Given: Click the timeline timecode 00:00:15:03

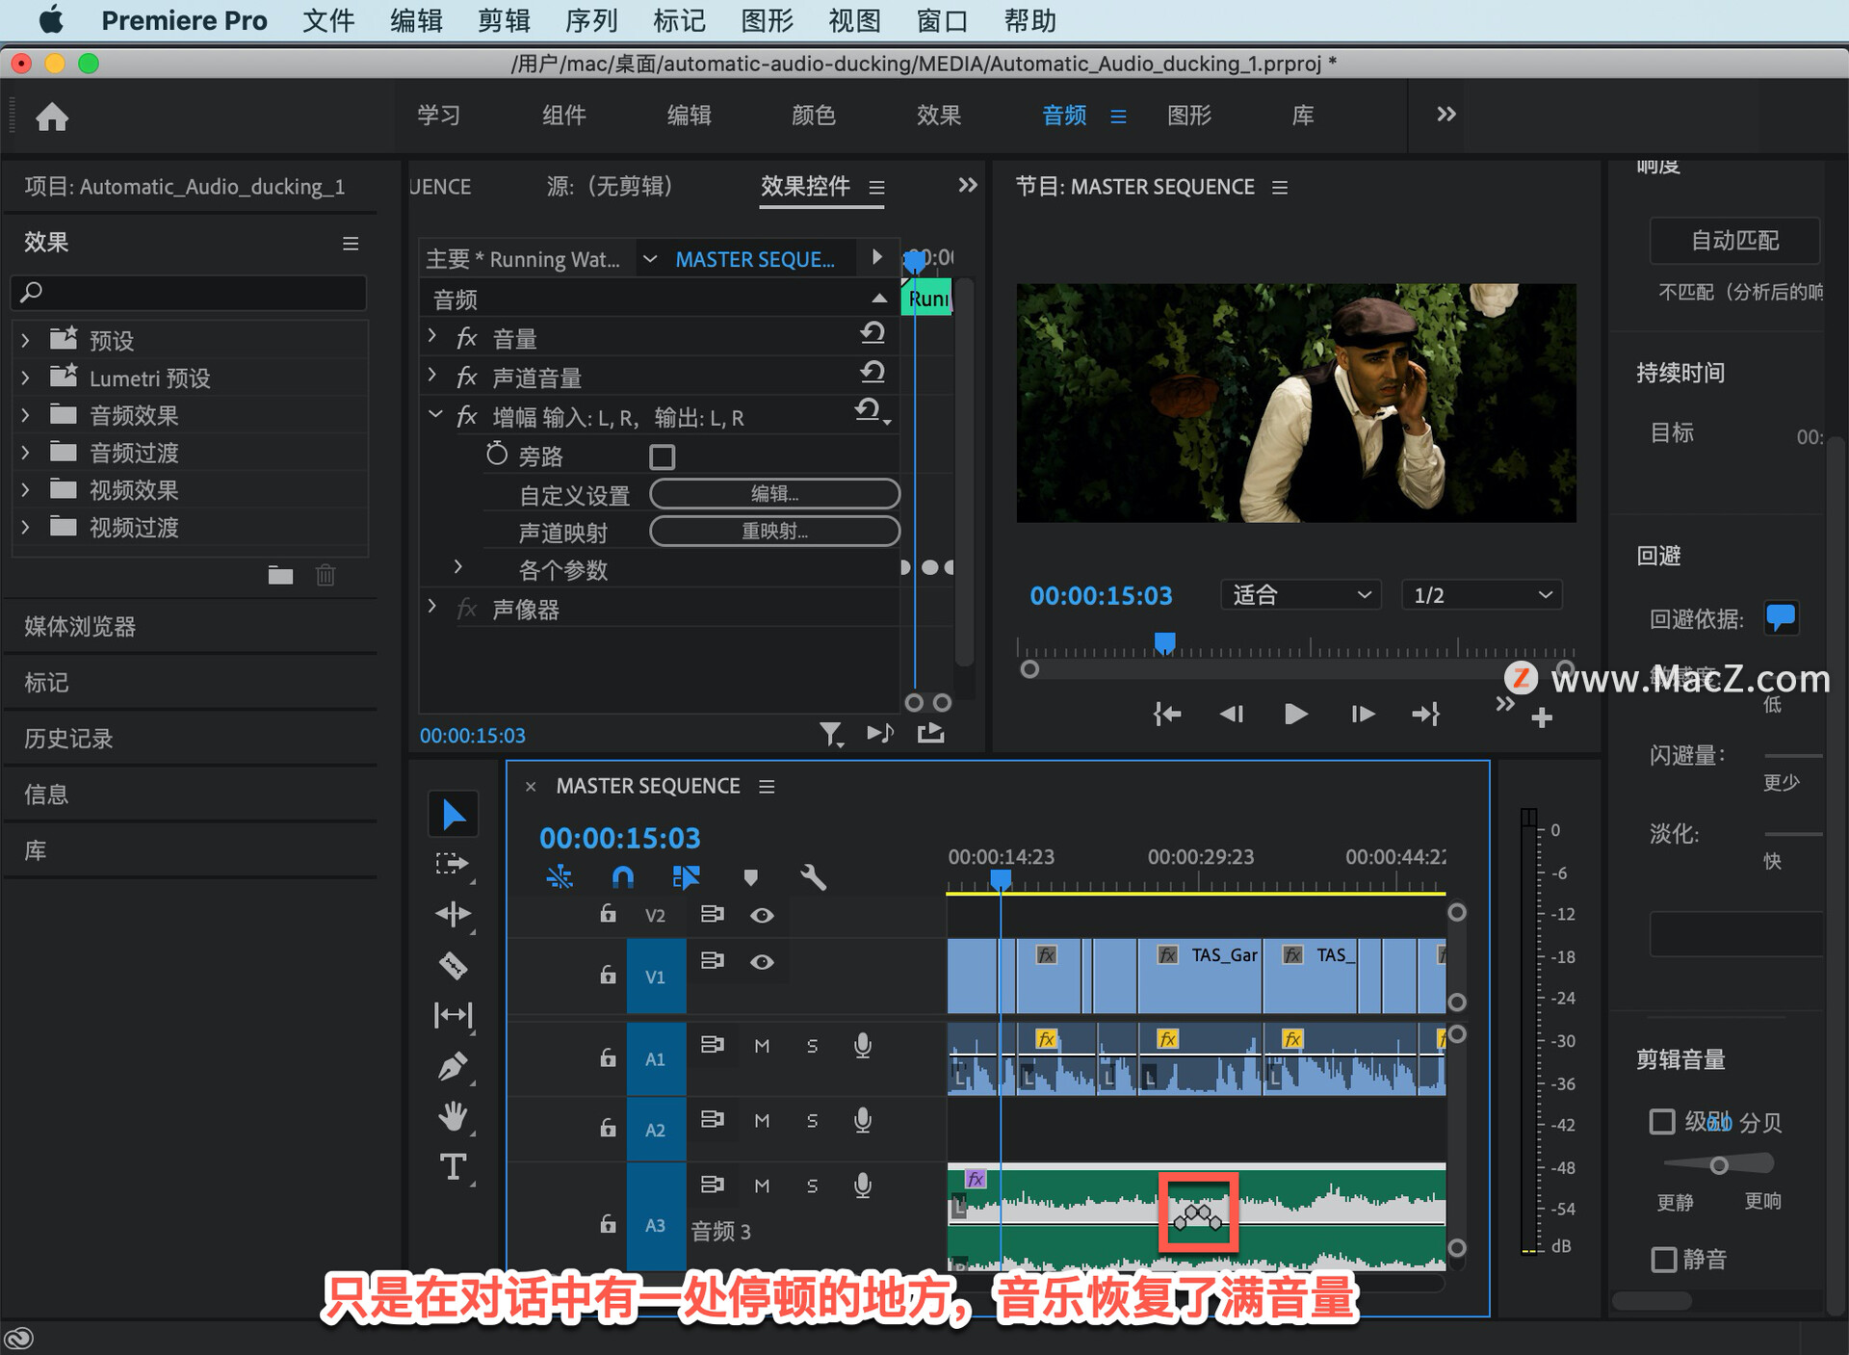Looking at the screenshot, I should pos(620,838).
